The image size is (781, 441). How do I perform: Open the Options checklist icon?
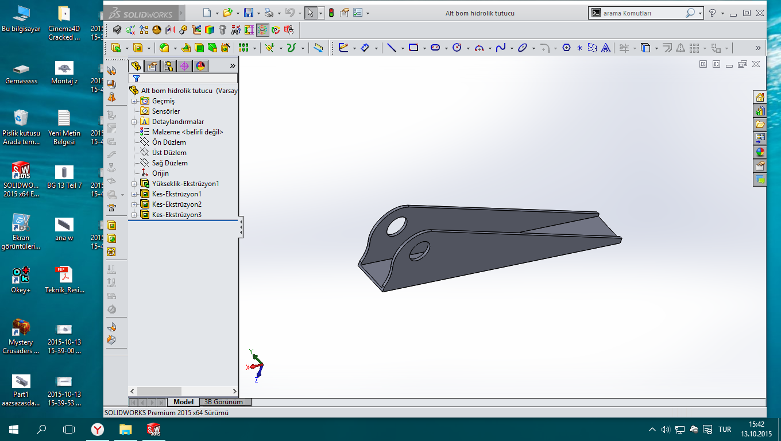pos(358,13)
